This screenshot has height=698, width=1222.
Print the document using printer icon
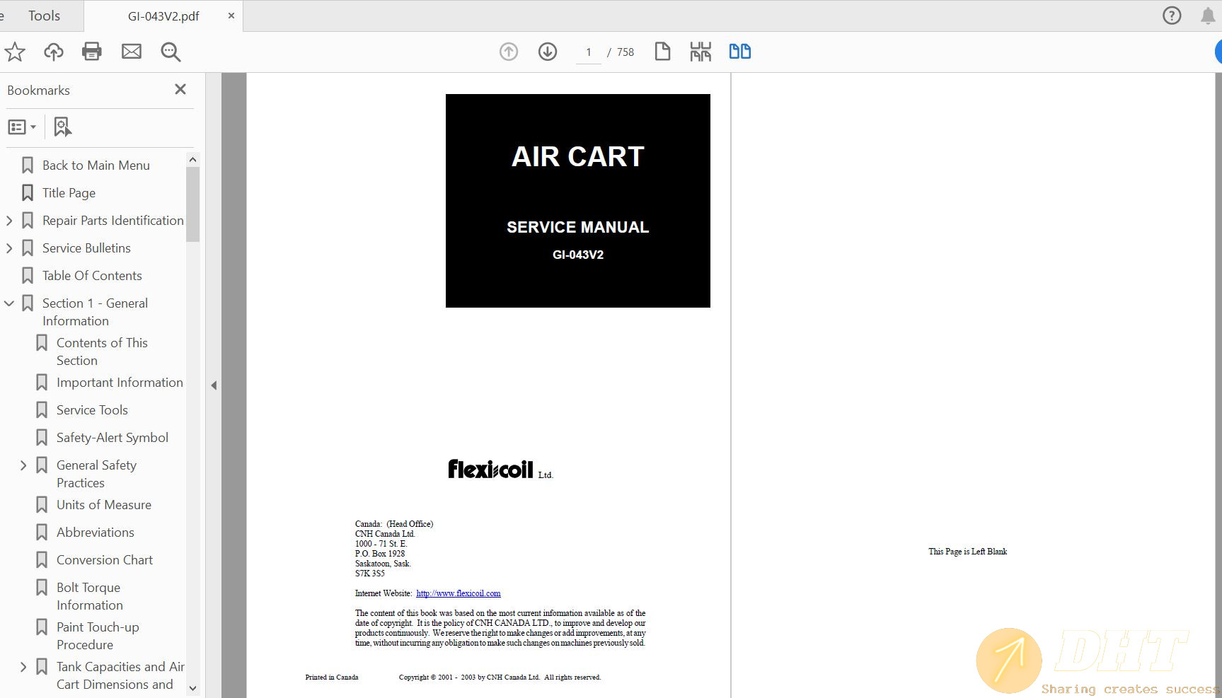coord(92,52)
